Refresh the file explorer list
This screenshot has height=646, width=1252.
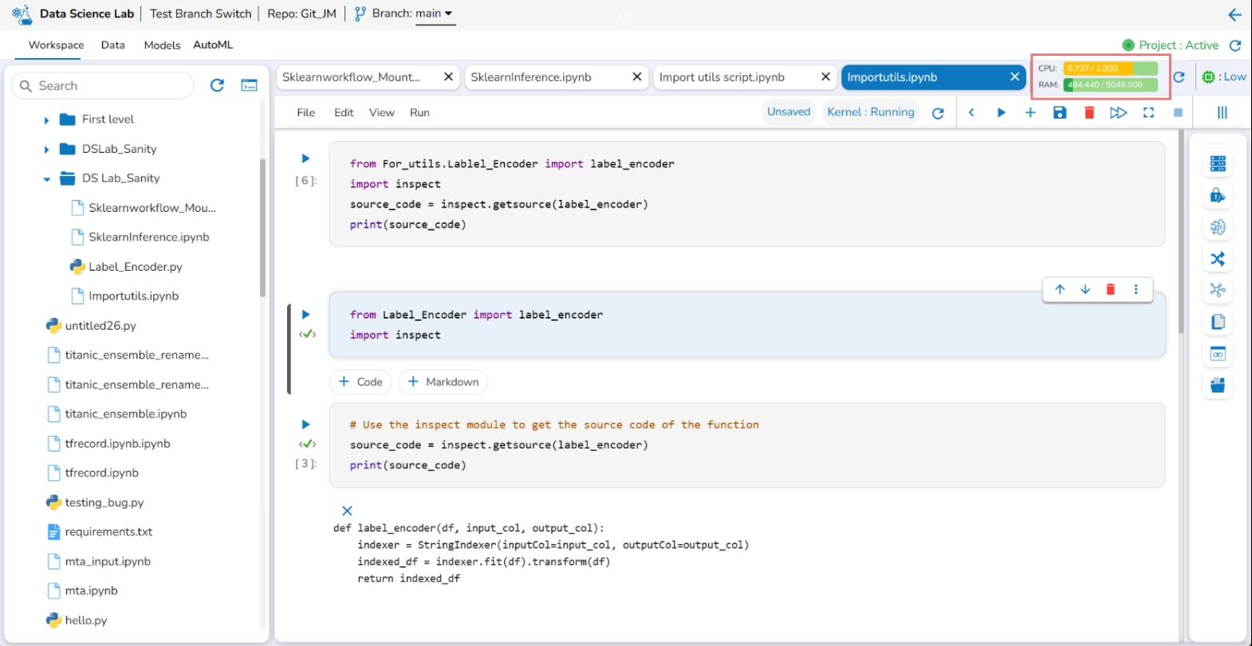tap(217, 85)
